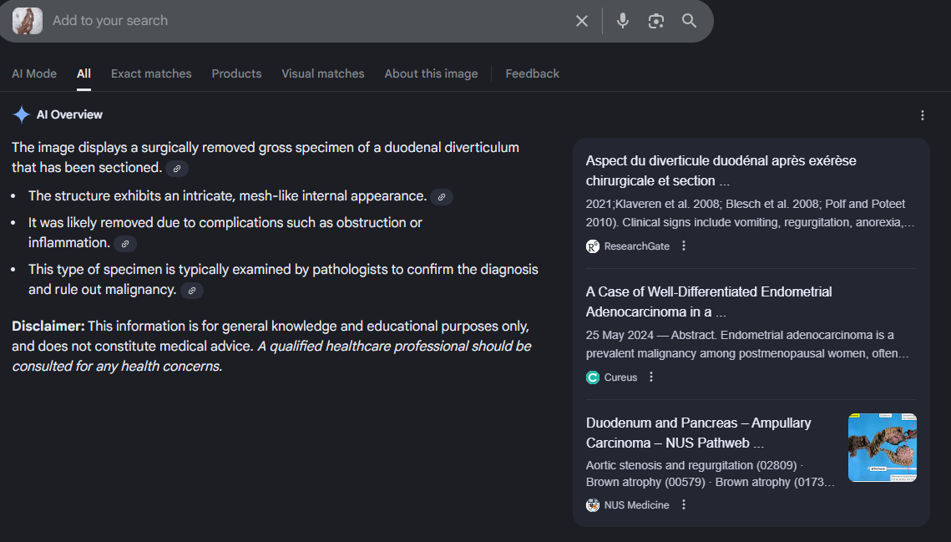Click the NUS Medicine source label
The height and width of the screenshot is (542, 951).
(636, 505)
